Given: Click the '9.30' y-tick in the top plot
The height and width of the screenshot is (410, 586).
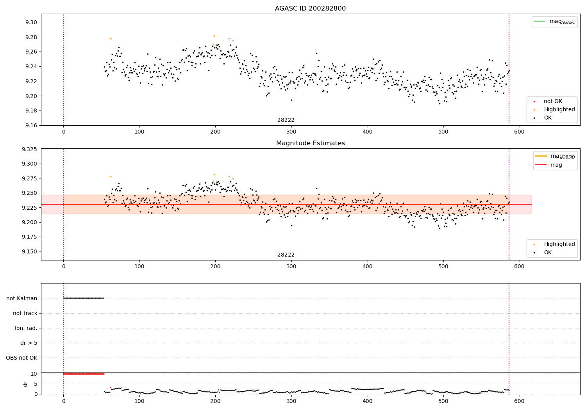Looking at the screenshot, I should coord(31,22).
